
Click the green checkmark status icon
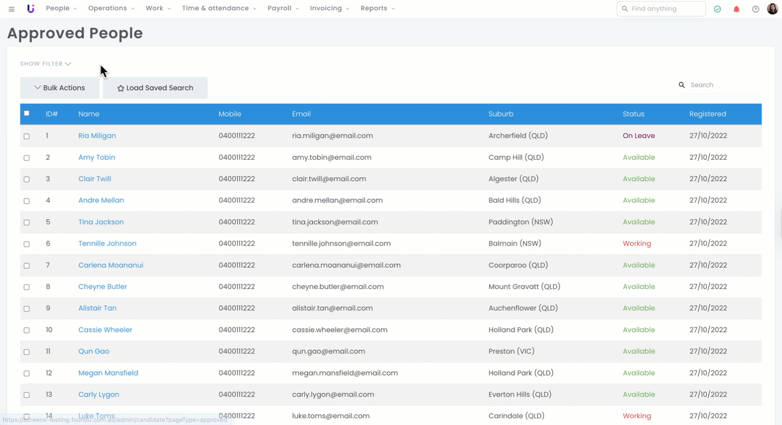click(717, 9)
